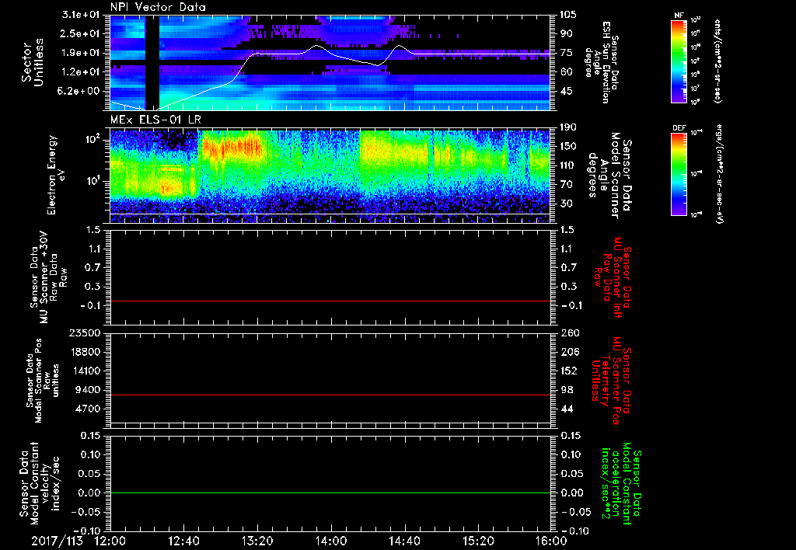Click the DEF energy flux color bar
Image resolution: width=796 pixels, height=550 pixels.
point(679,174)
